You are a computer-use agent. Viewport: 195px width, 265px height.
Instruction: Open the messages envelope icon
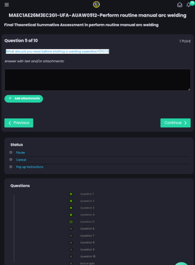[180, 5]
